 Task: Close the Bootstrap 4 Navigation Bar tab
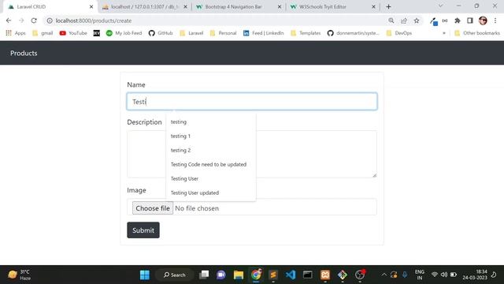click(x=279, y=7)
